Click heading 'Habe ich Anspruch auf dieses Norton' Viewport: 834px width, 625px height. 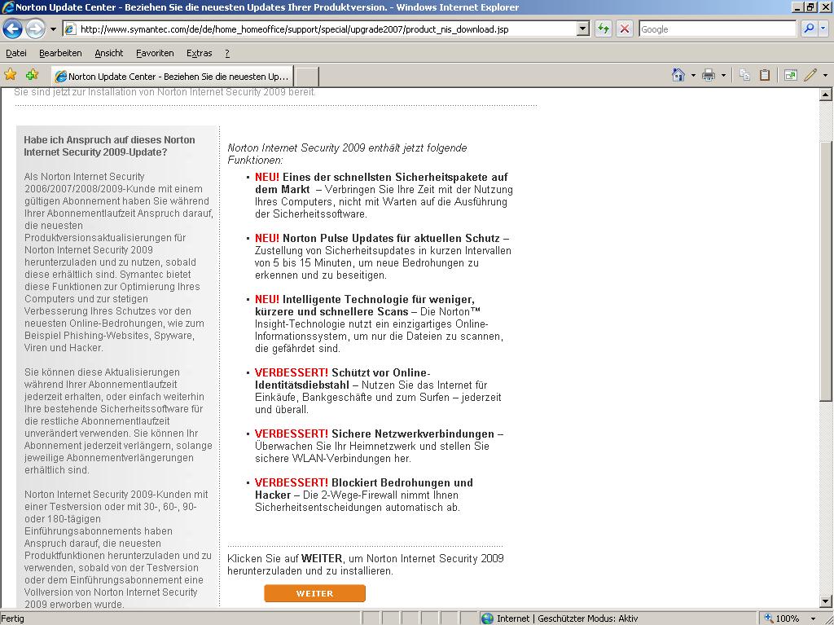pyautogui.click(x=110, y=140)
